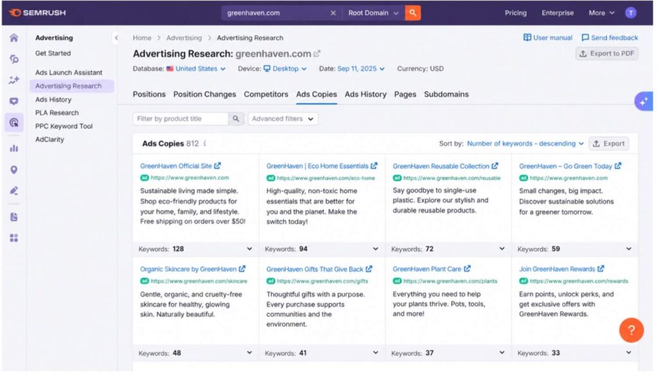This screenshot has width=658, height=376.
Task: Open the sparkle line chart sidebar icon
Action: pos(14,80)
